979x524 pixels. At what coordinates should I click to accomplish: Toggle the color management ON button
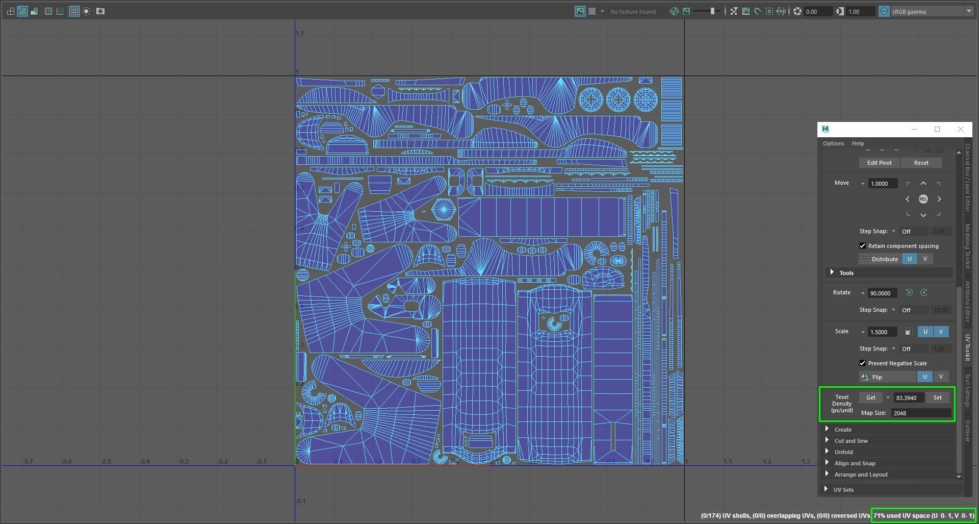tap(884, 11)
